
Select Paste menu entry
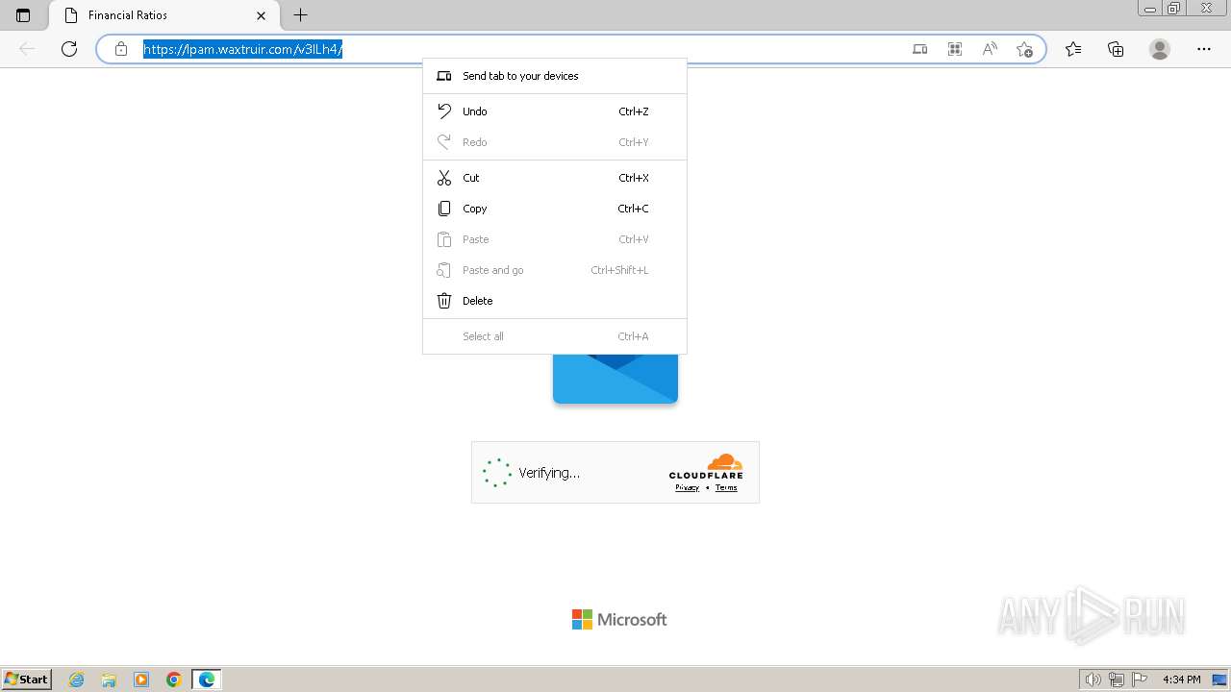[555, 239]
